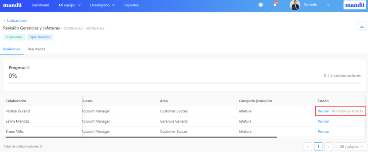Download the evaluation report icon
This screenshot has width=368, height=152.
[x=362, y=26]
